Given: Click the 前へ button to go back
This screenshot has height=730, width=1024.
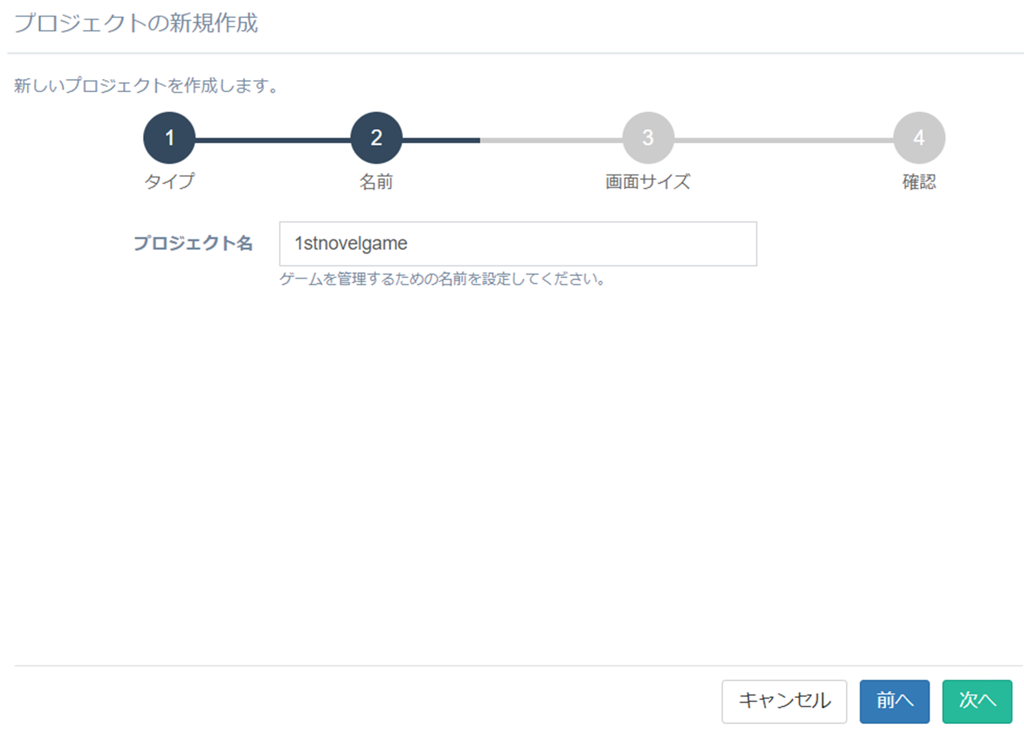Looking at the screenshot, I should (x=895, y=701).
